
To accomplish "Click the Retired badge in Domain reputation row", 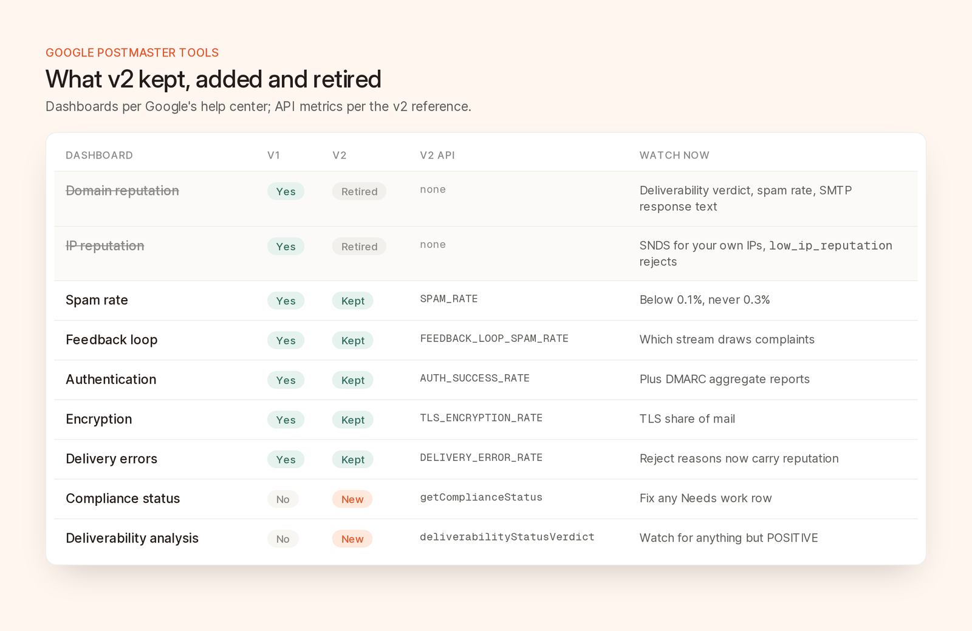I will (359, 191).
